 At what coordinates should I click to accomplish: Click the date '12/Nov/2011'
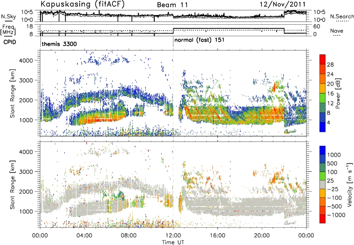pos(283,4)
